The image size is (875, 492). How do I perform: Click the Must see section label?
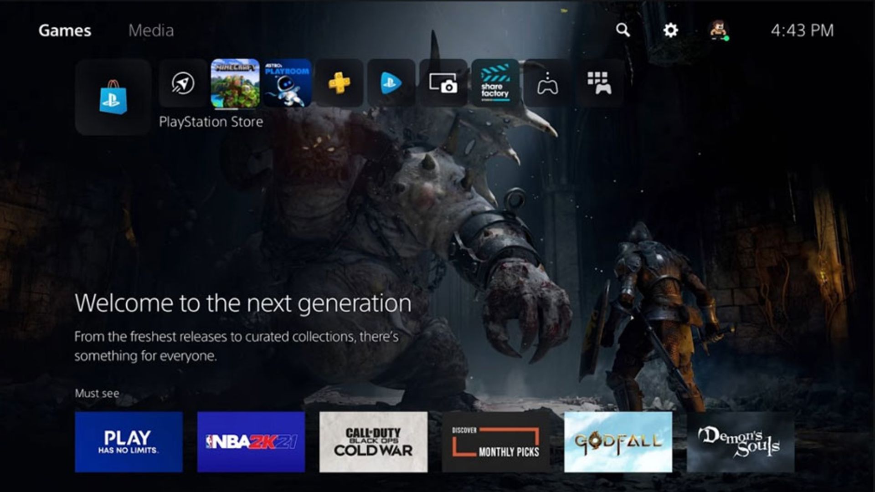[97, 393]
